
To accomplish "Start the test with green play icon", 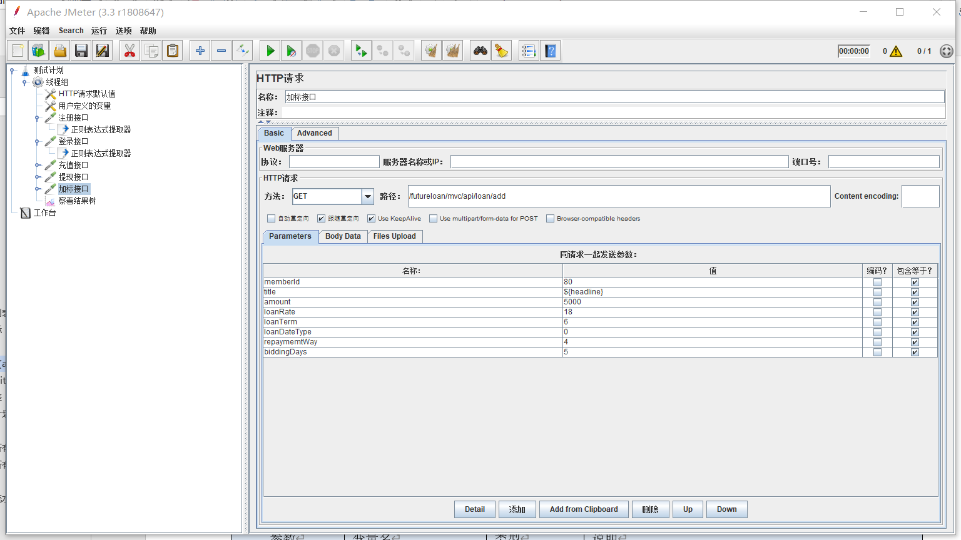I will (x=270, y=51).
